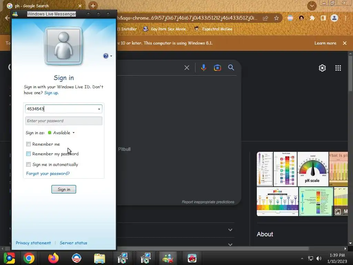Open Messenger help question mark icon
Screen dimensions: 353x265
coord(105,56)
